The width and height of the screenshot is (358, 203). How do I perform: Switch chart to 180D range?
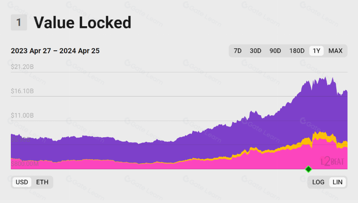pyautogui.click(x=297, y=51)
